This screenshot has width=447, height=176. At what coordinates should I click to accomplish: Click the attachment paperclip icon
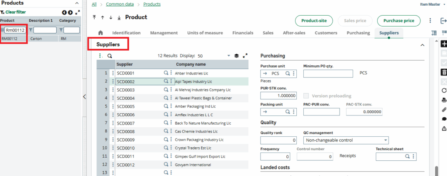(x=444, y=109)
